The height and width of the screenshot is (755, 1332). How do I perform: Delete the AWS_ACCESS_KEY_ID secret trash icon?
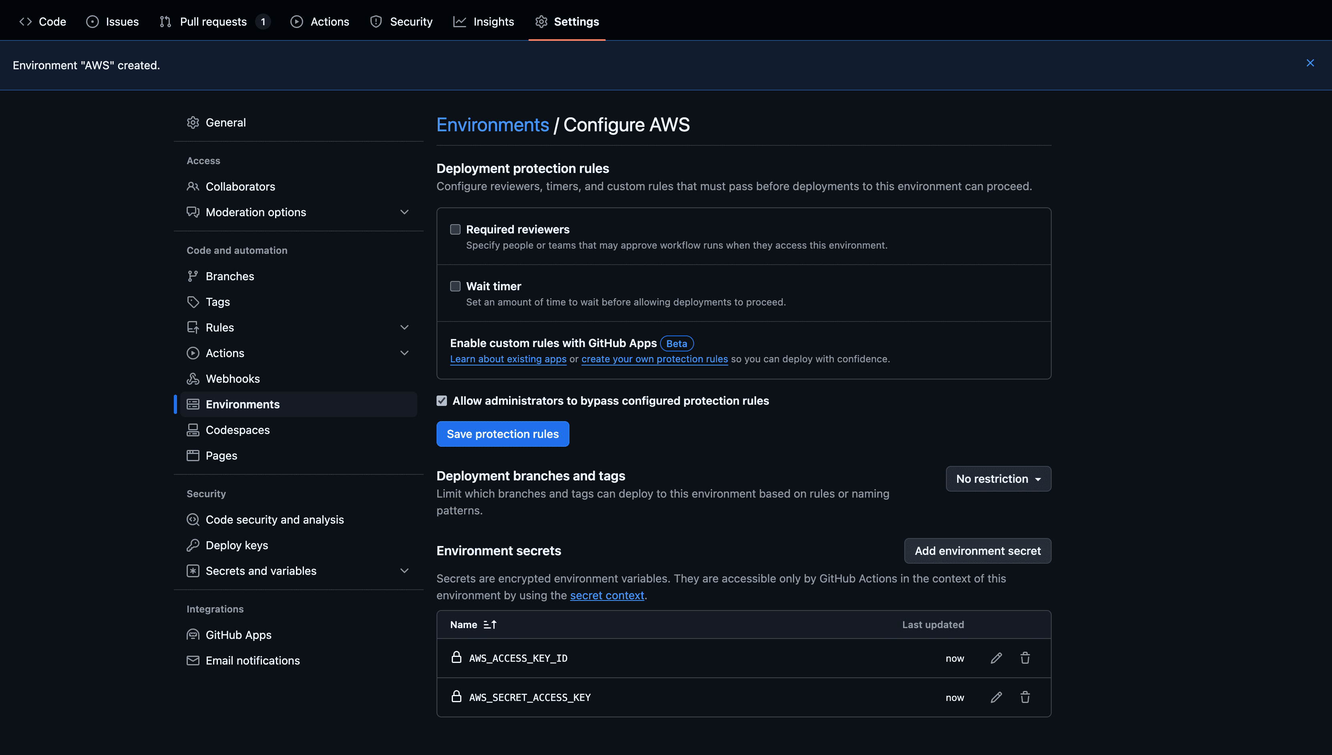(x=1025, y=658)
